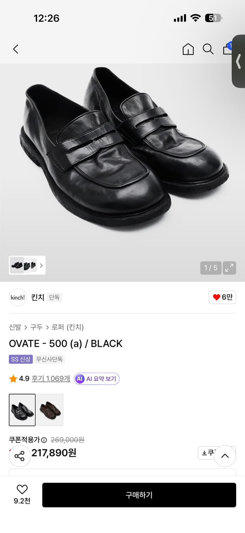Open search using the magnifier icon
245x533 pixels.
tap(208, 49)
